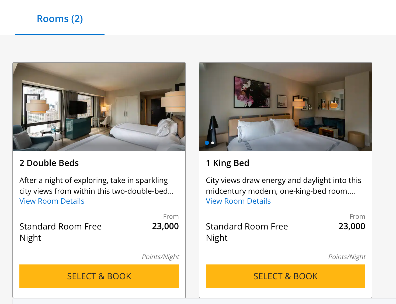
Task: Click the 23,000 price on King Bed card
Action: [352, 227]
